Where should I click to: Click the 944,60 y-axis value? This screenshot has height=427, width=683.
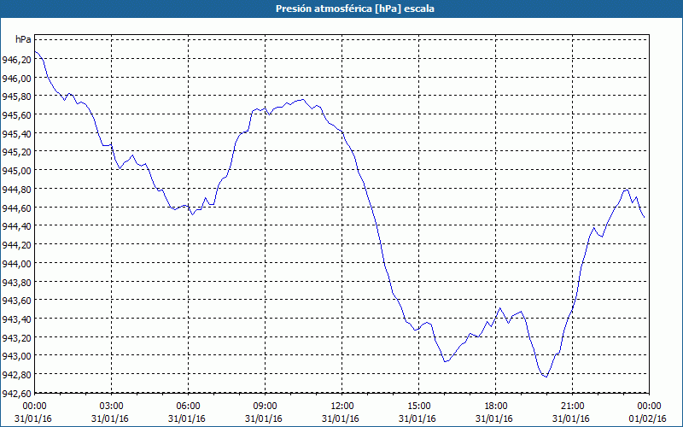click(16, 208)
